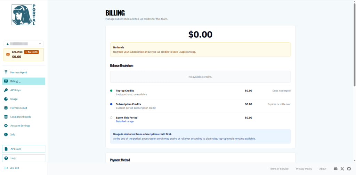
Task: Click the Portal anime logo
Action: tap(24, 15)
